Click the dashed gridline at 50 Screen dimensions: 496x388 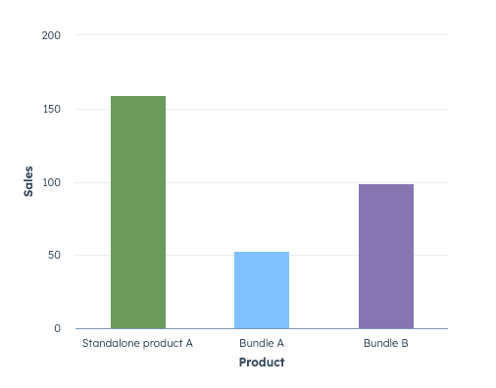(323, 255)
